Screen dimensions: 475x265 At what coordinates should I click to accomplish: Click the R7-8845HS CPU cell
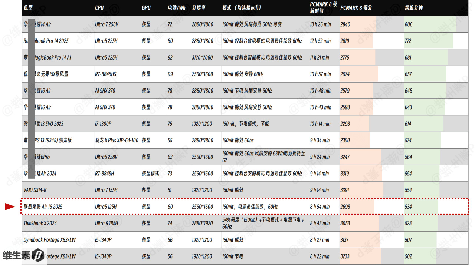[106, 74]
